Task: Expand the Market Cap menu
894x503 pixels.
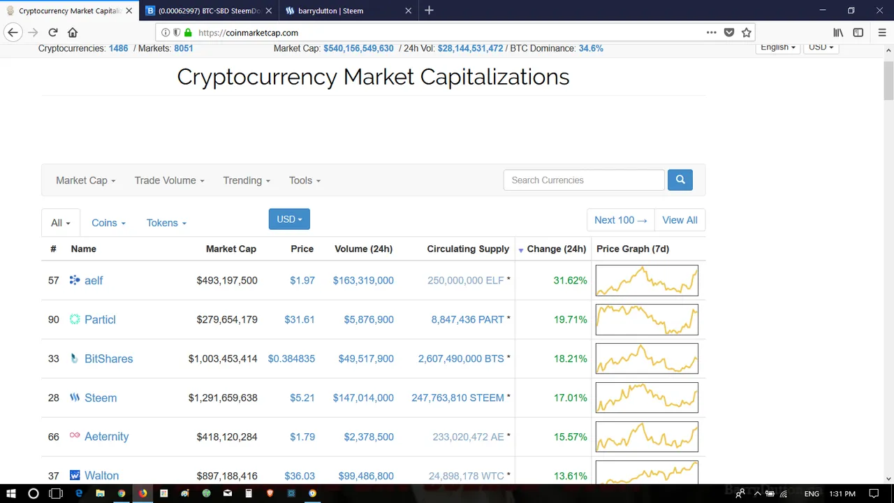Action: [85, 180]
